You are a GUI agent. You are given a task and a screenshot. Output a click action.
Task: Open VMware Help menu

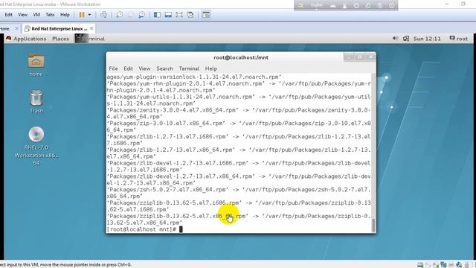click(65, 15)
